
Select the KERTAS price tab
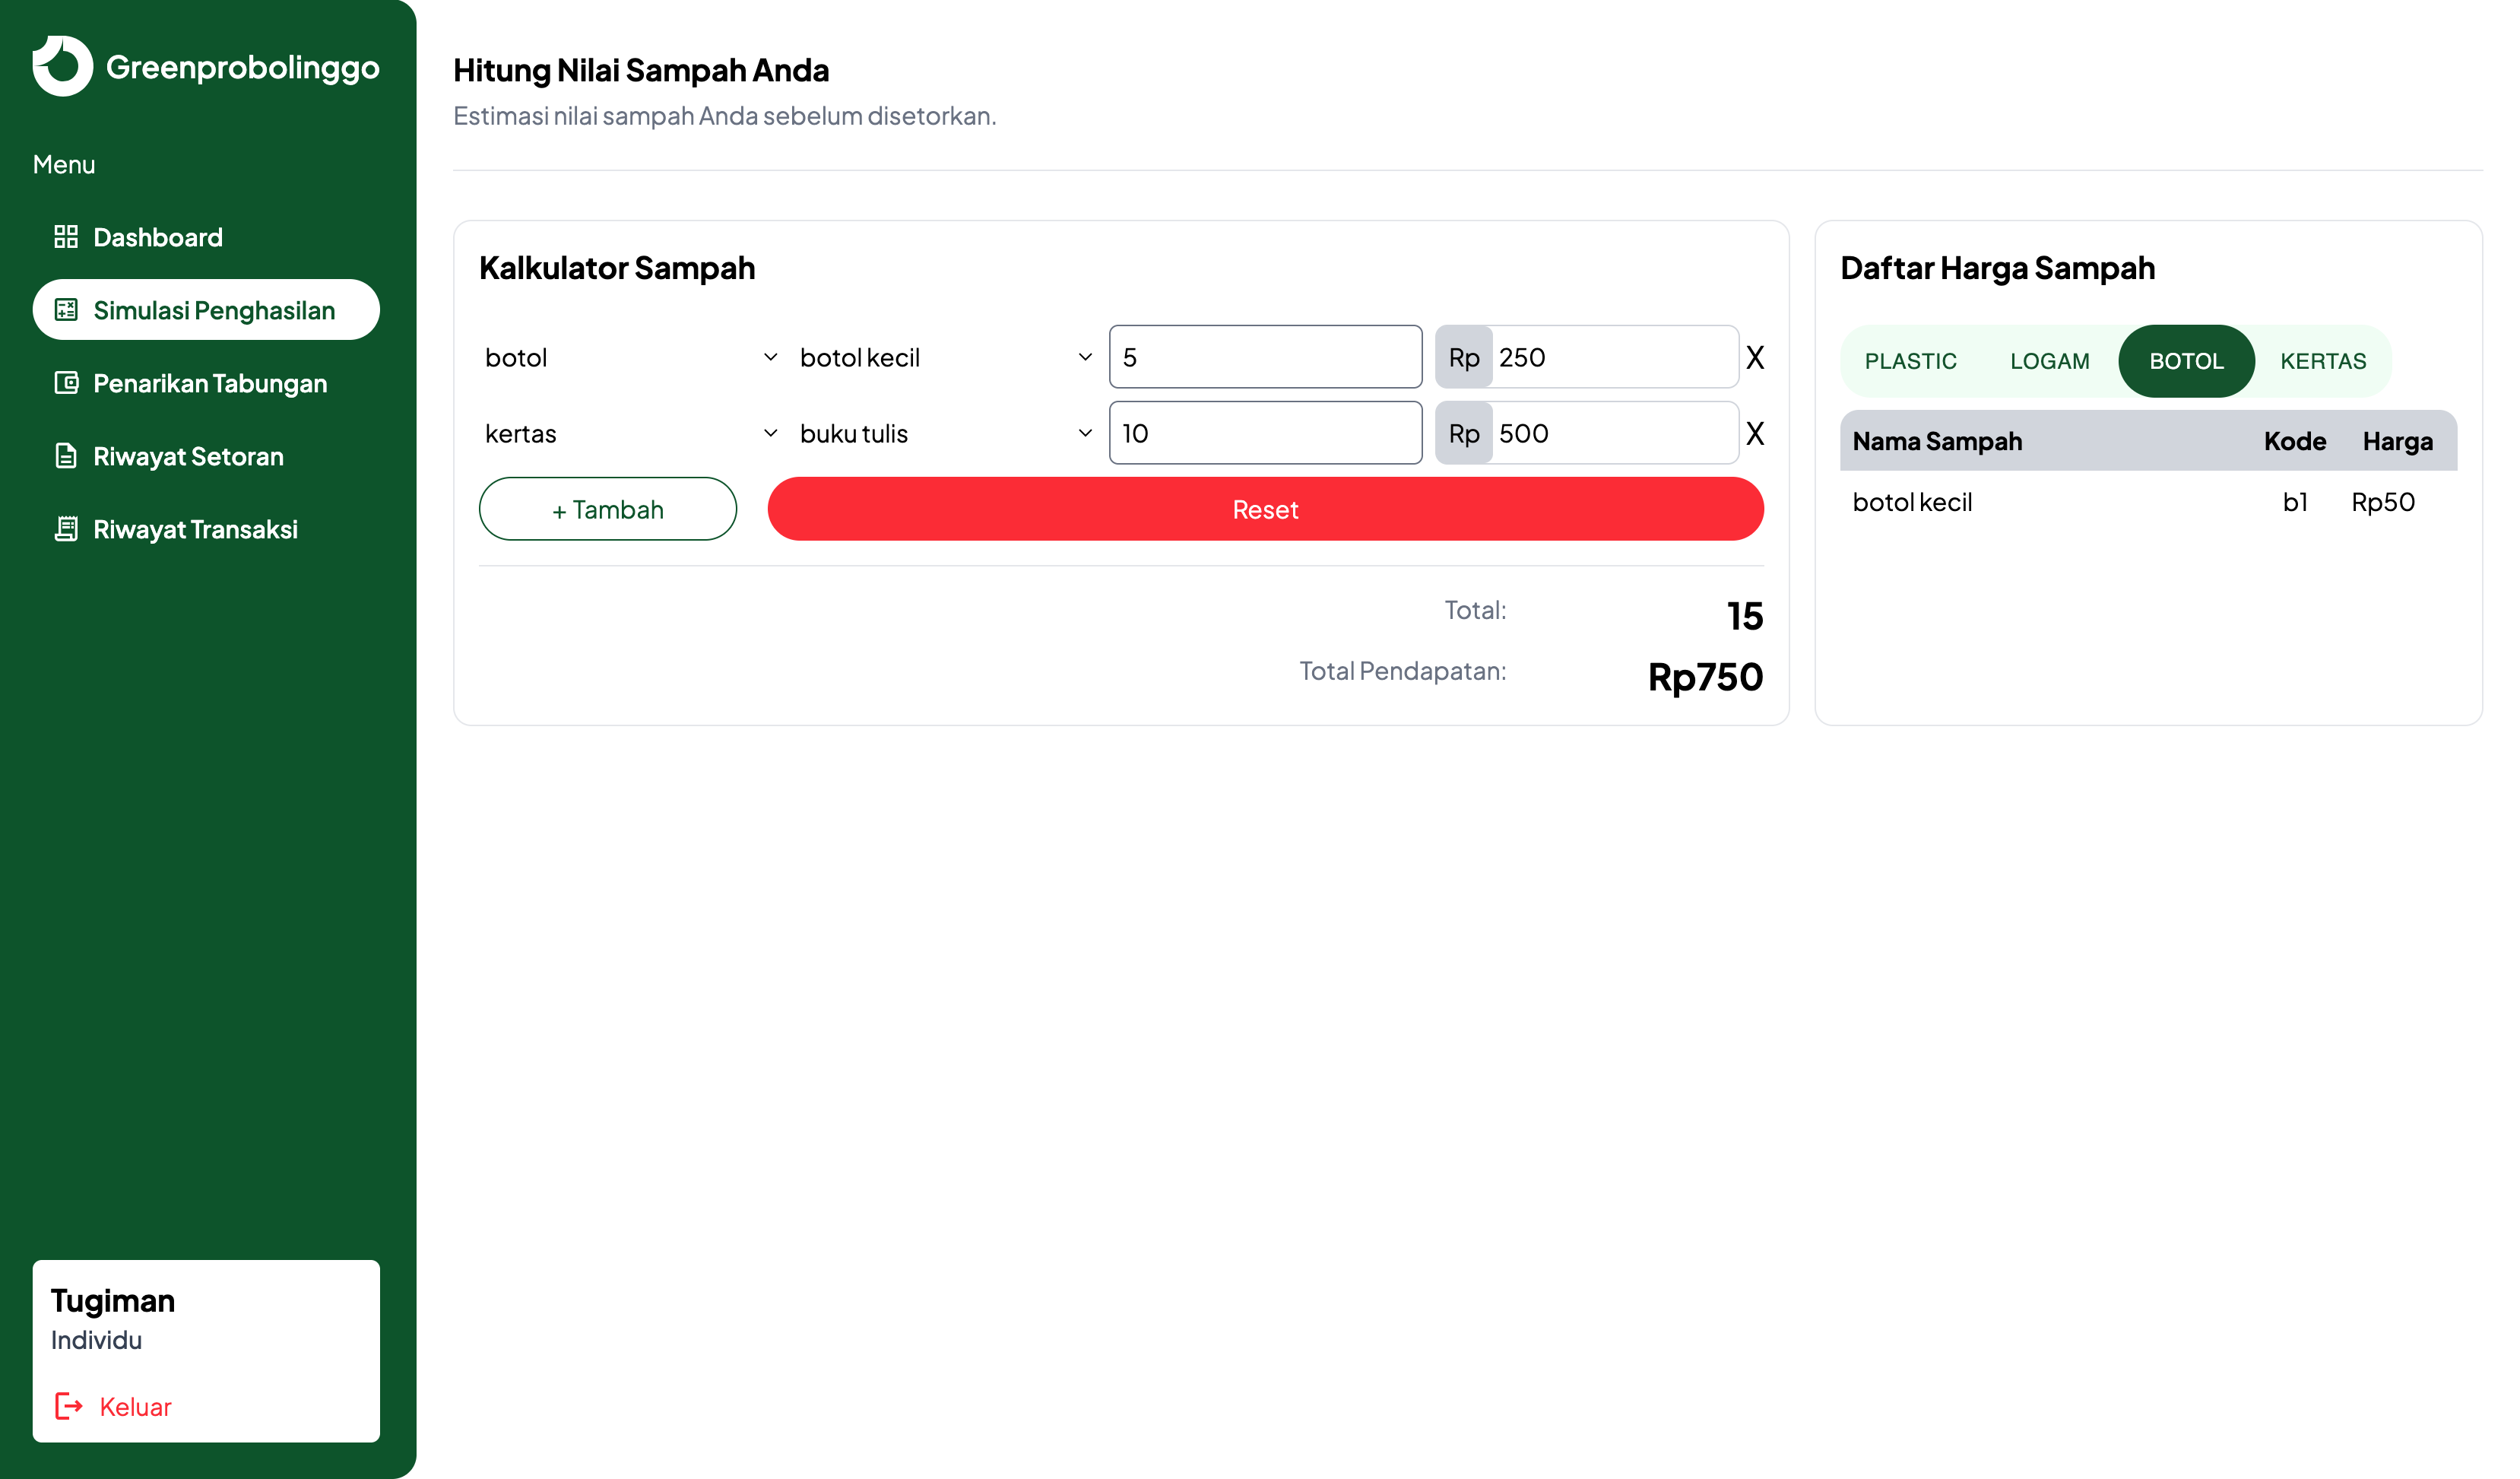[x=2322, y=361]
